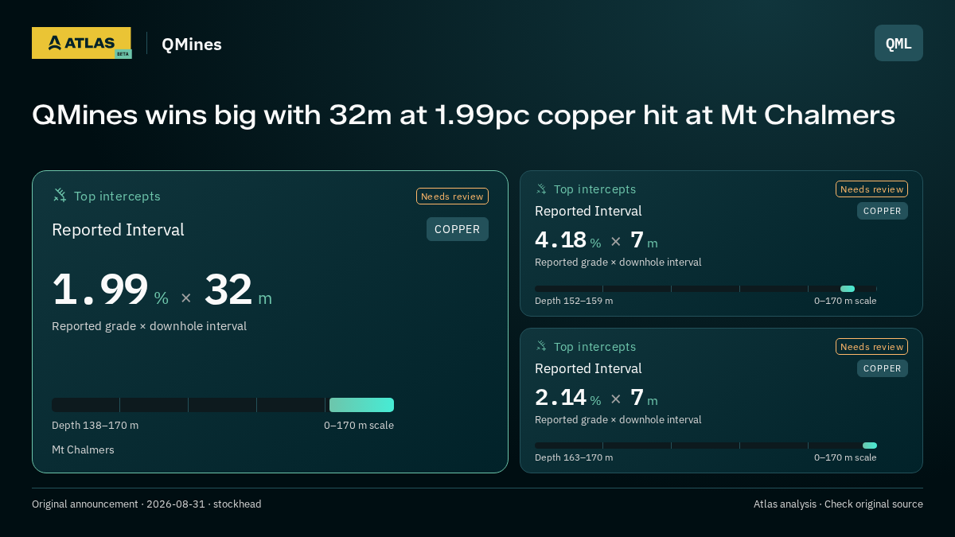Select COPPER tag on 1.99% card
Screen dimensions: 955x537
(x=458, y=229)
